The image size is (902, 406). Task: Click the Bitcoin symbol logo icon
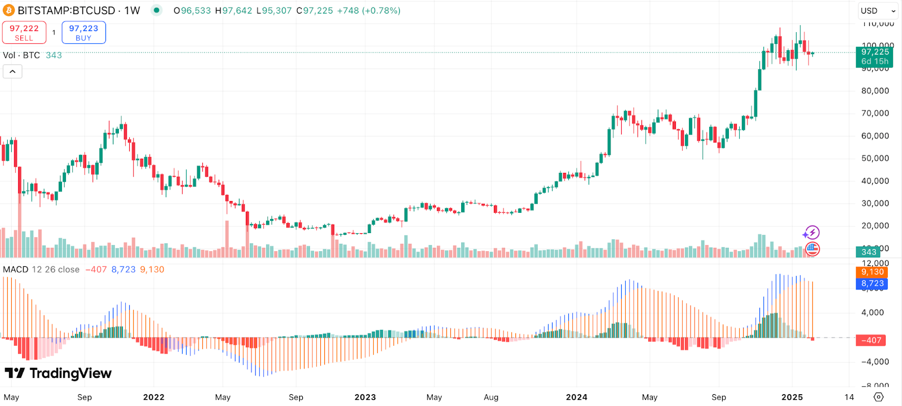(8, 10)
